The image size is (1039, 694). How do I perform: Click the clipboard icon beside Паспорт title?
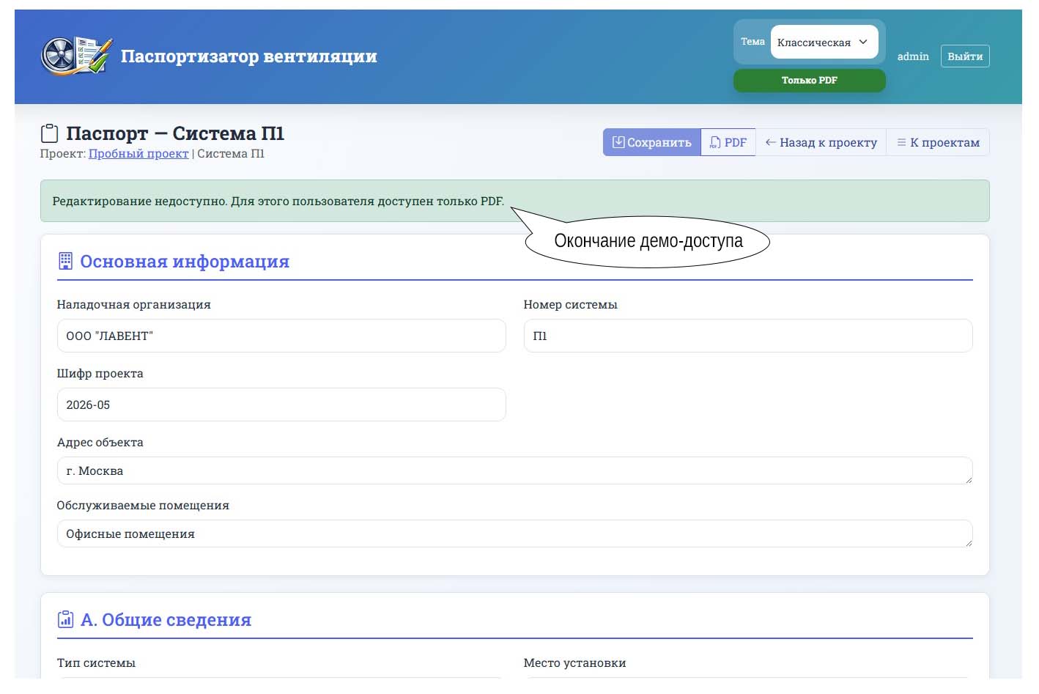point(49,133)
